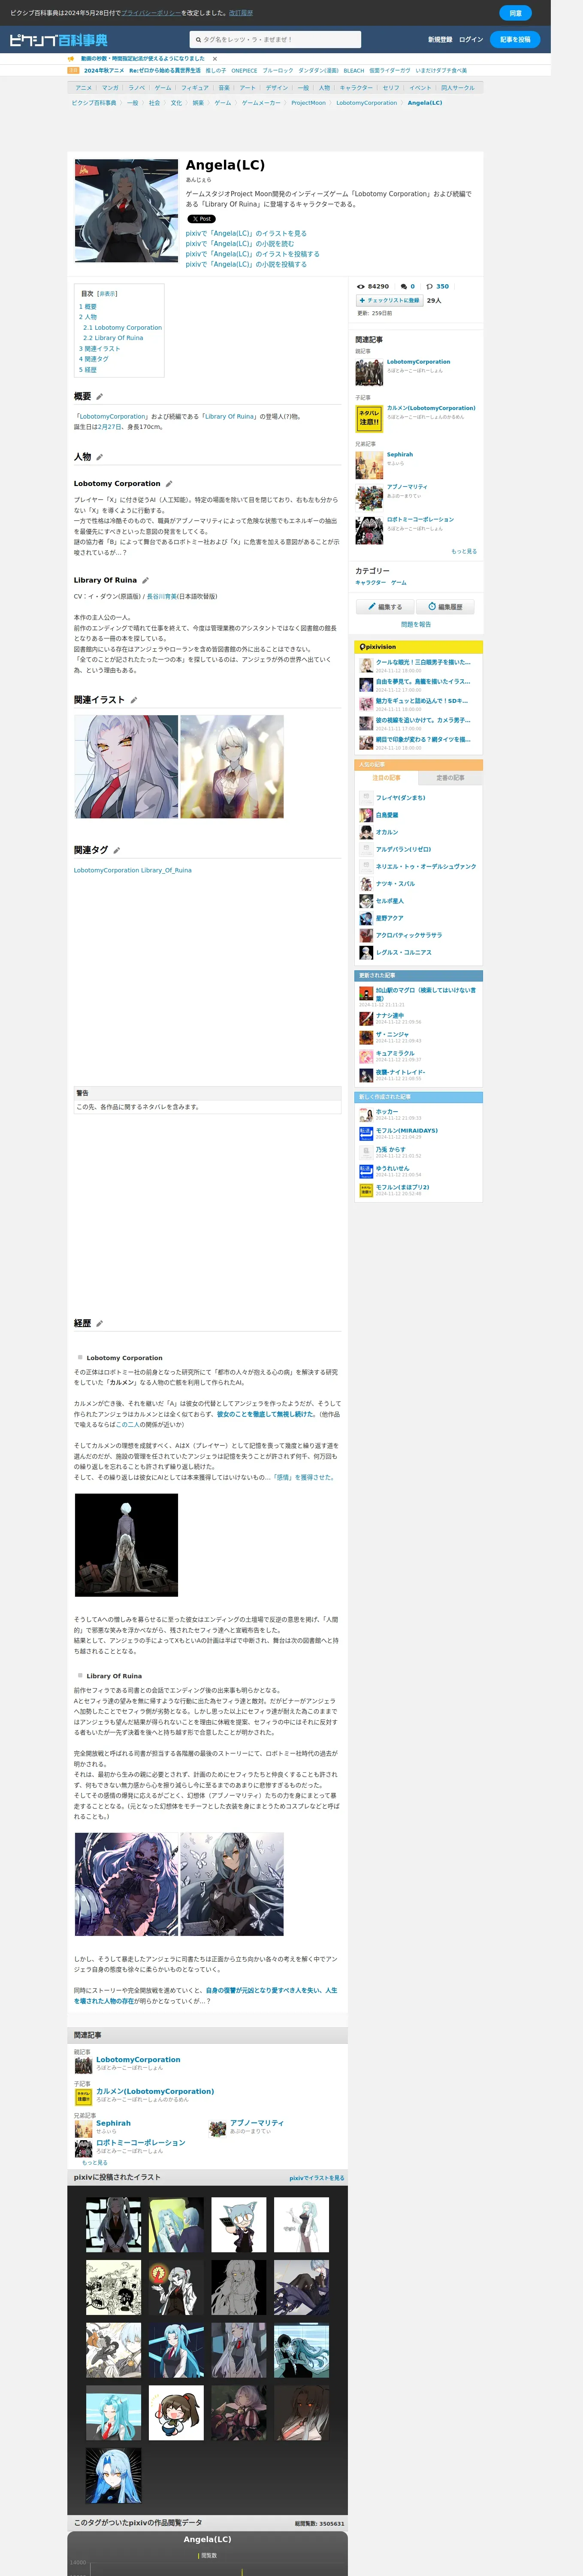Open the キャラクター category link
This screenshot has height=2576, width=583.
[371, 583]
